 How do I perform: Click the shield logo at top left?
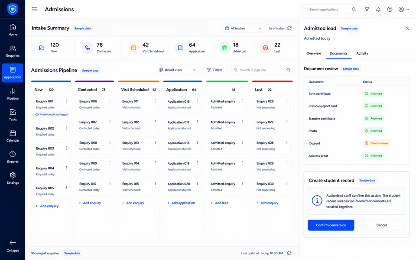(13, 9)
